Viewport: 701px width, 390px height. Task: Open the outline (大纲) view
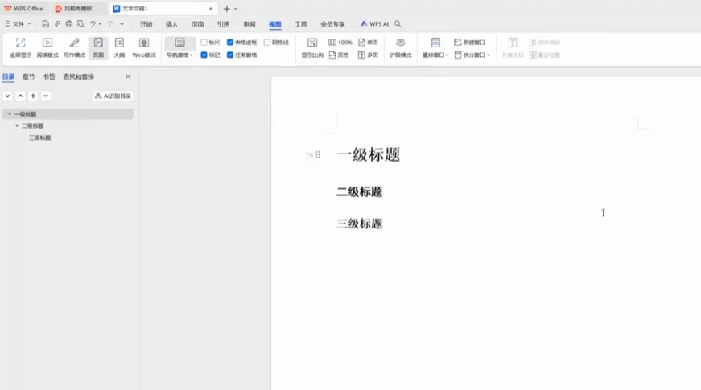pos(119,47)
